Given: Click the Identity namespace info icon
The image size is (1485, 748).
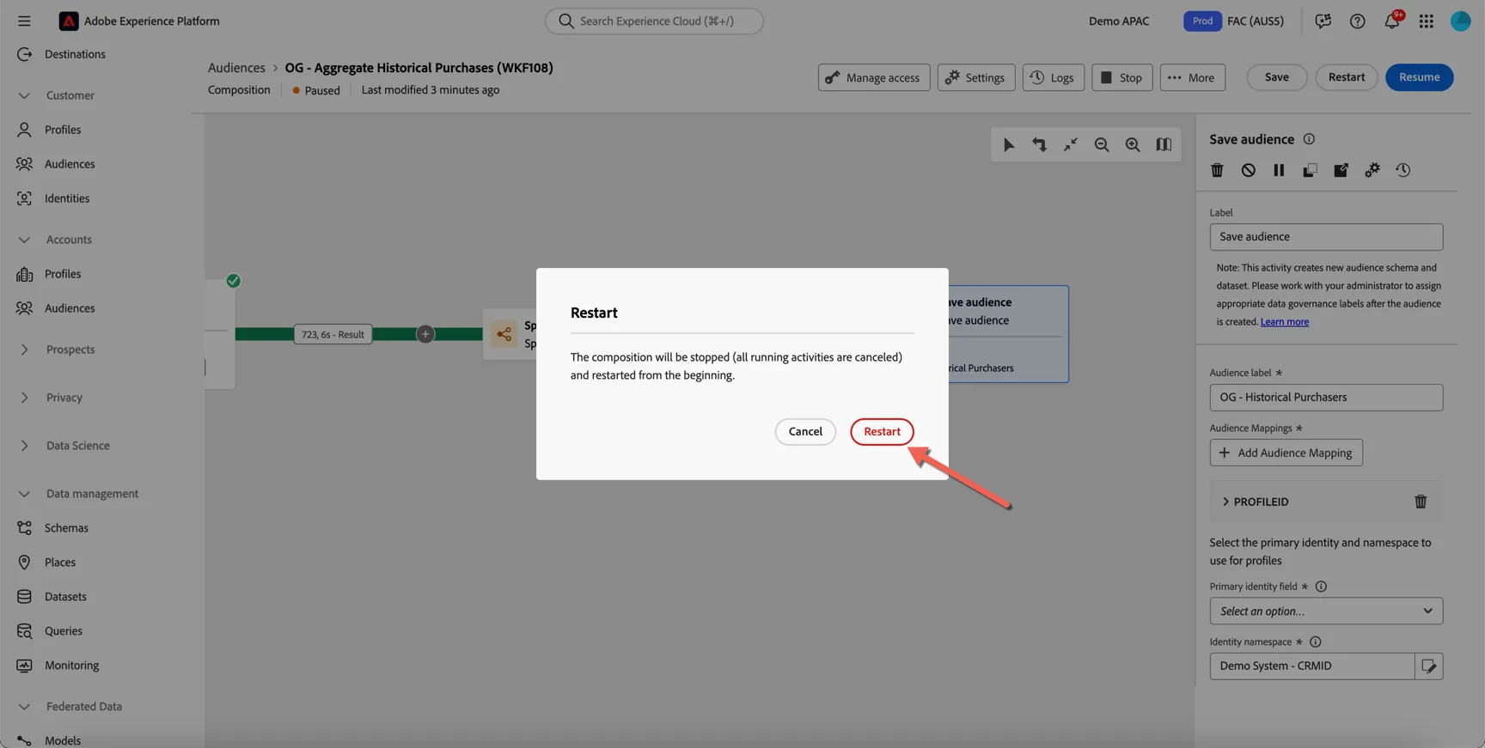Looking at the screenshot, I should pos(1315,642).
